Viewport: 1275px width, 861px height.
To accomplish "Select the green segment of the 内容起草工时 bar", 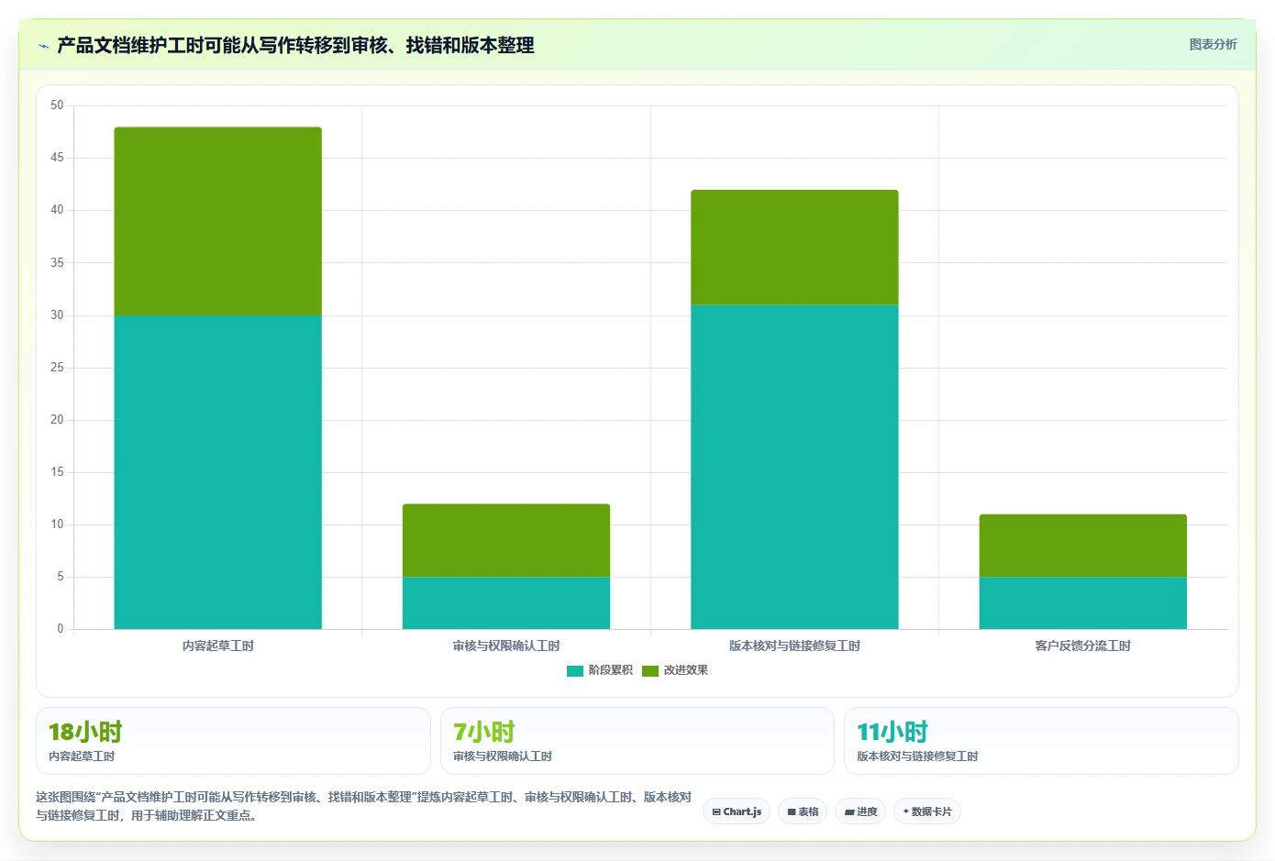I will tap(217, 221).
